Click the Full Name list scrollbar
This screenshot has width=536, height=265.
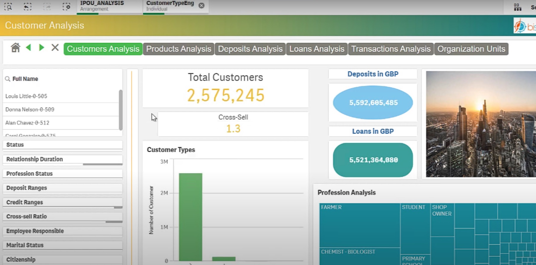[121, 110]
